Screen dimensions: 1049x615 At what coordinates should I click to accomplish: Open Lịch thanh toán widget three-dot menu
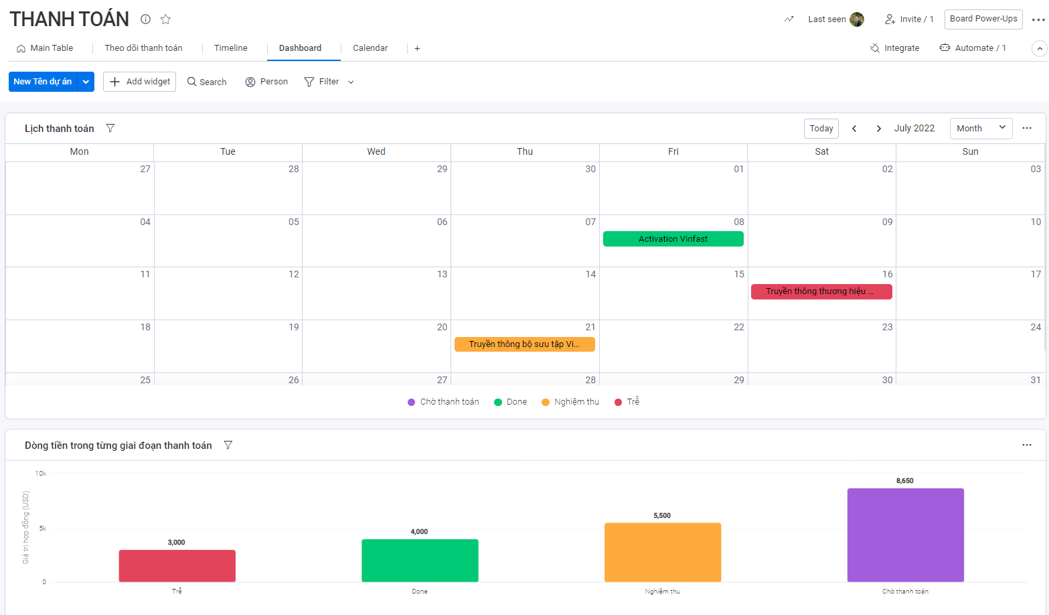1026,128
